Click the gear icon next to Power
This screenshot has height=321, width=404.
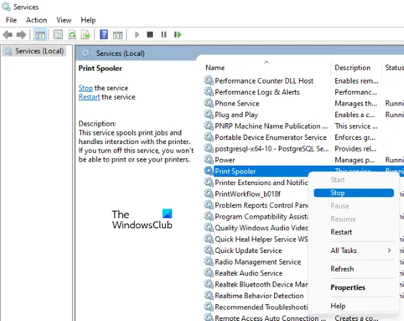coord(209,159)
